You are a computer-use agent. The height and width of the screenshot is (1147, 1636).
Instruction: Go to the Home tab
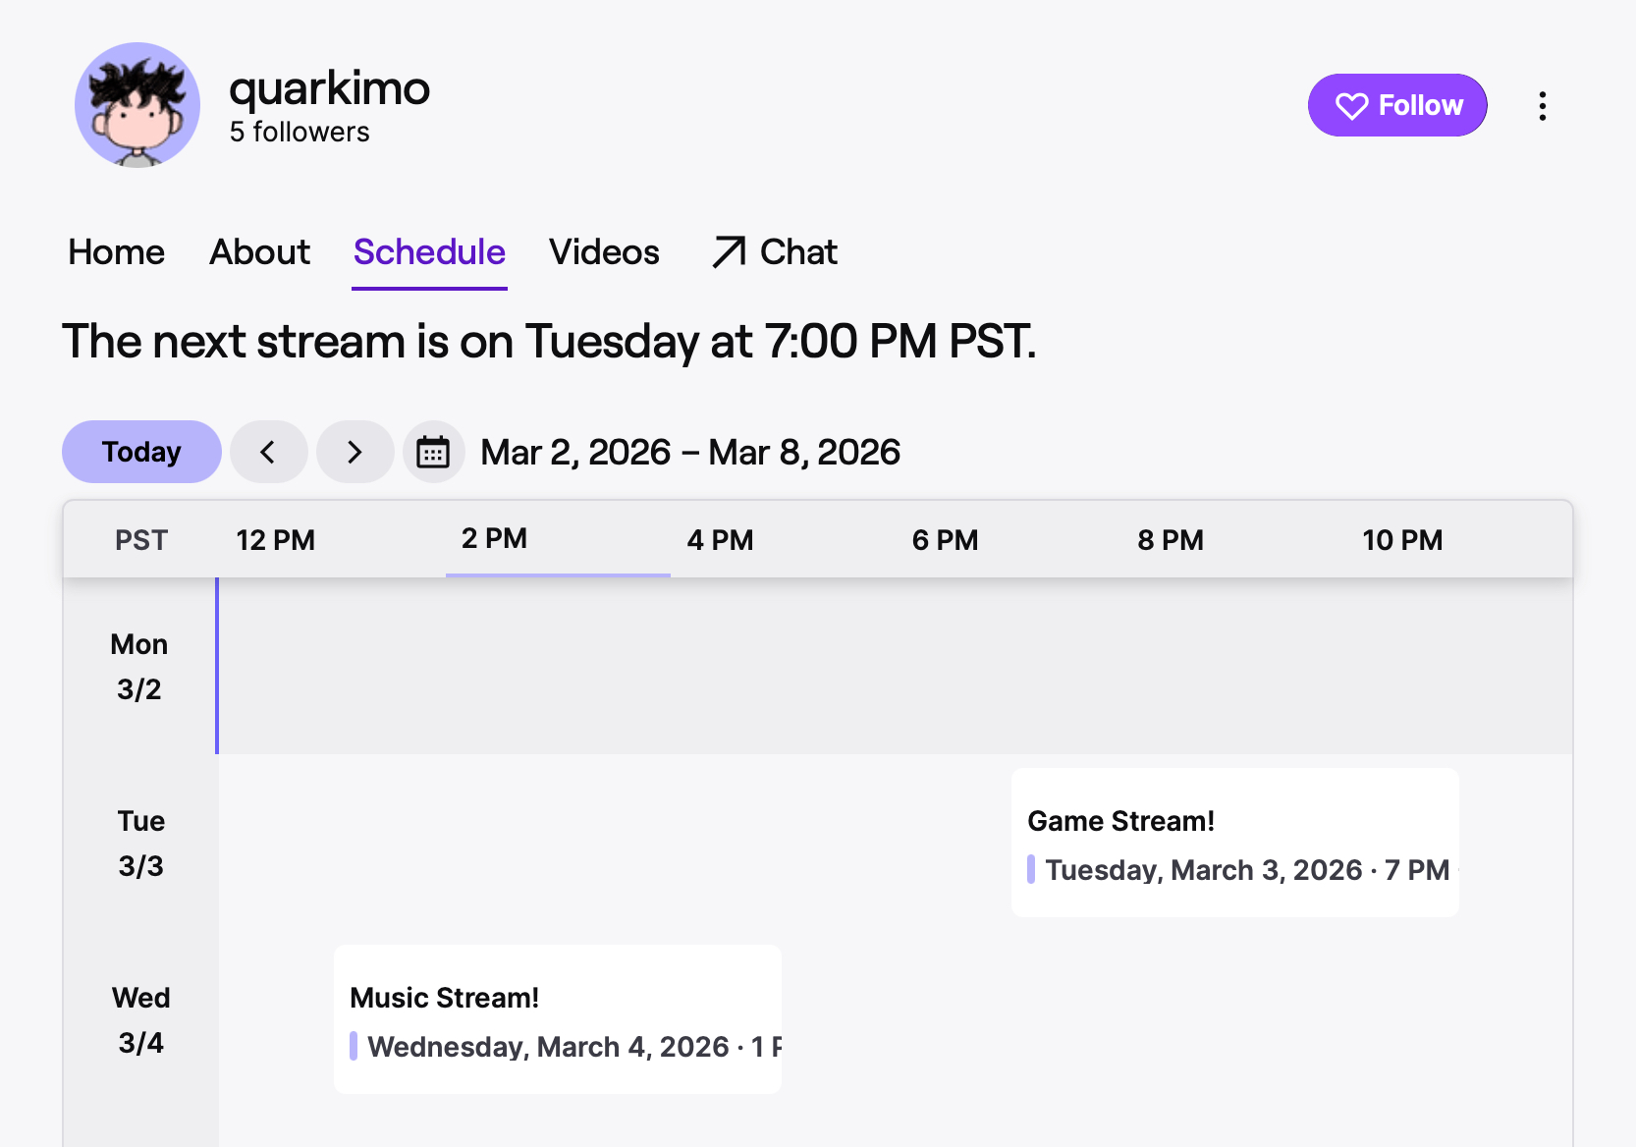coord(116,252)
